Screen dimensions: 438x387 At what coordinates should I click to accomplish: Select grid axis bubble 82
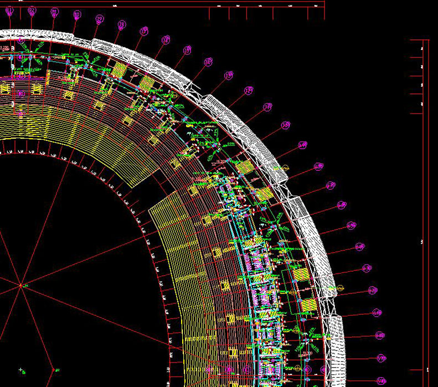(x=32, y=11)
